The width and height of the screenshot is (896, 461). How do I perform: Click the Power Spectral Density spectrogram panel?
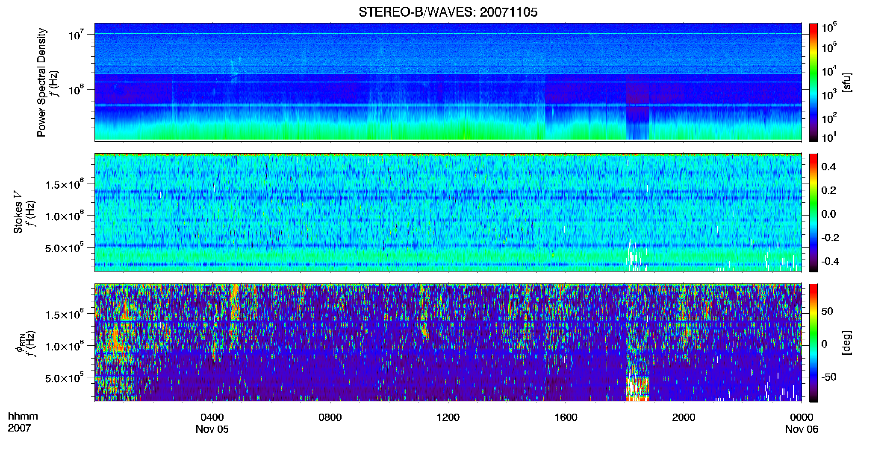point(448,82)
